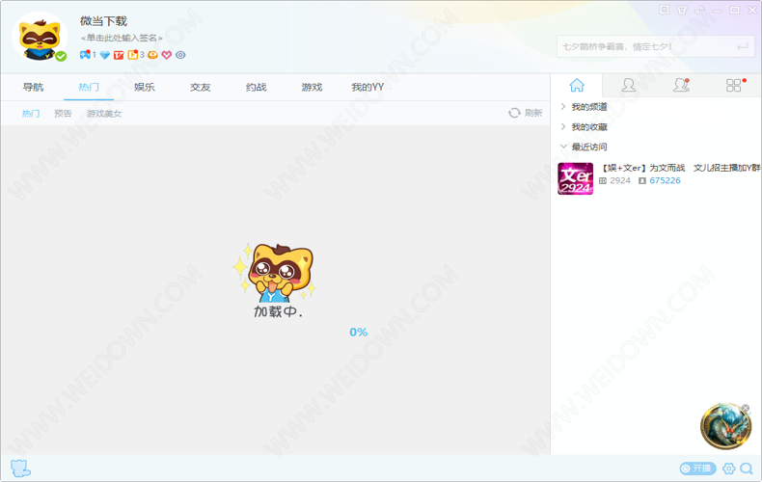
Task: Click the raccoon profile avatar
Action: [40, 37]
